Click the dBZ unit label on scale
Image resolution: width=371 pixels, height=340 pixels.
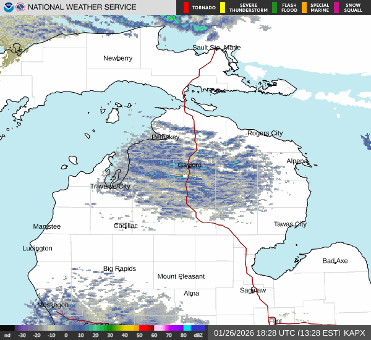pyautogui.click(x=199, y=335)
